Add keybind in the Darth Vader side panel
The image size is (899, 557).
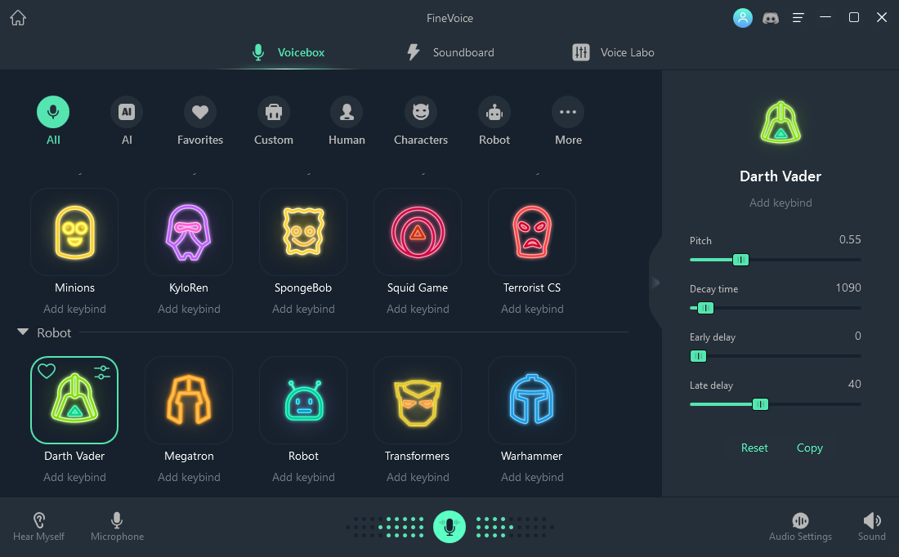coord(780,203)
